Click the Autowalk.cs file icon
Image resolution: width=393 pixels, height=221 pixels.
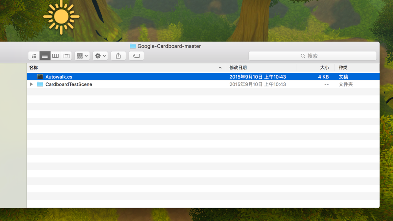point(40,77)
